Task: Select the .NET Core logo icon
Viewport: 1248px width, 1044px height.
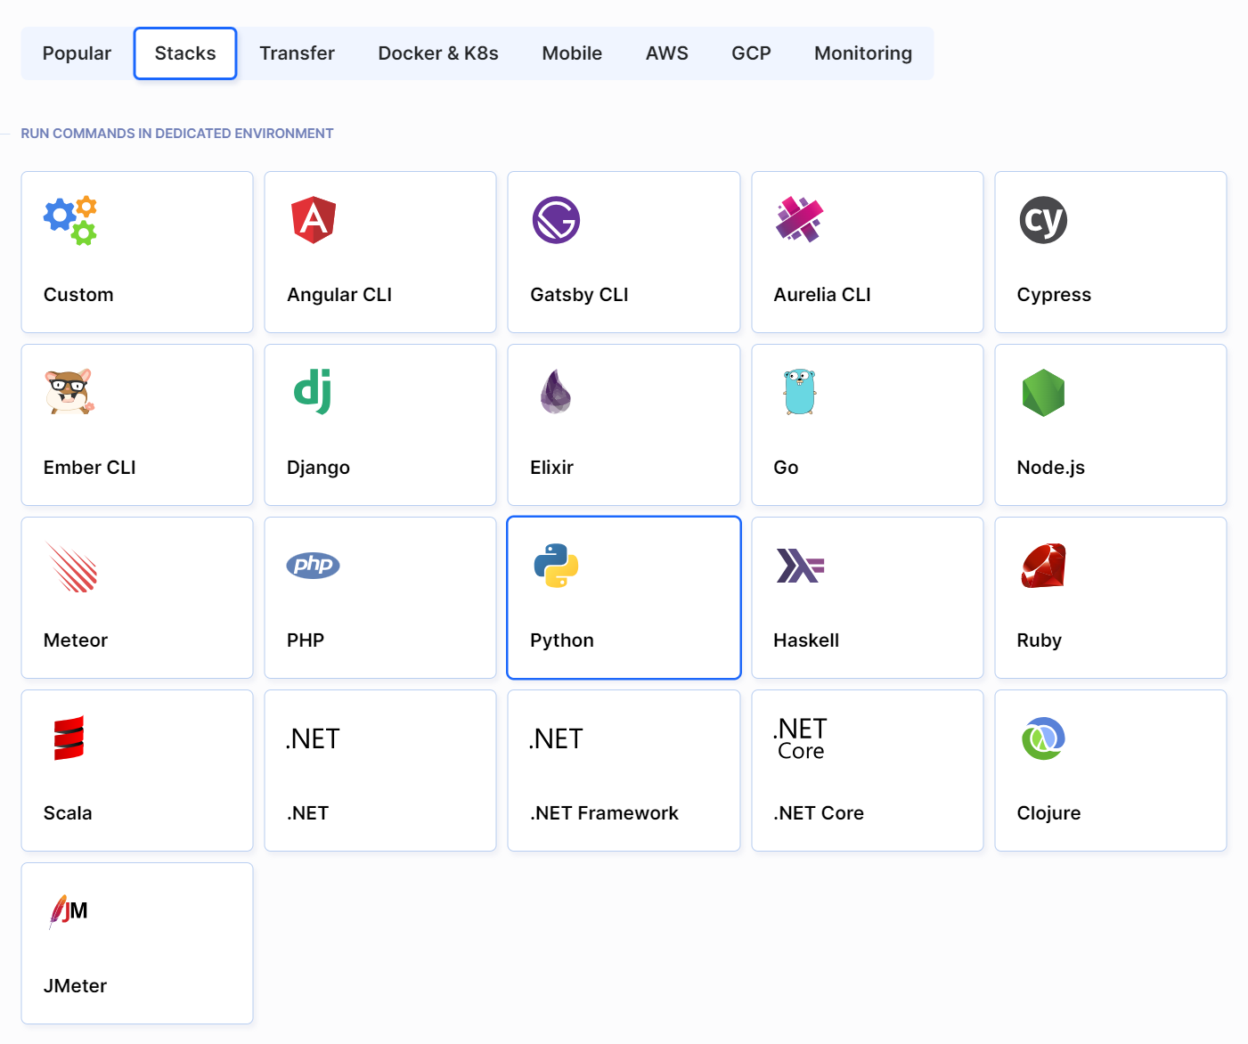Action: tap(800, 738)
